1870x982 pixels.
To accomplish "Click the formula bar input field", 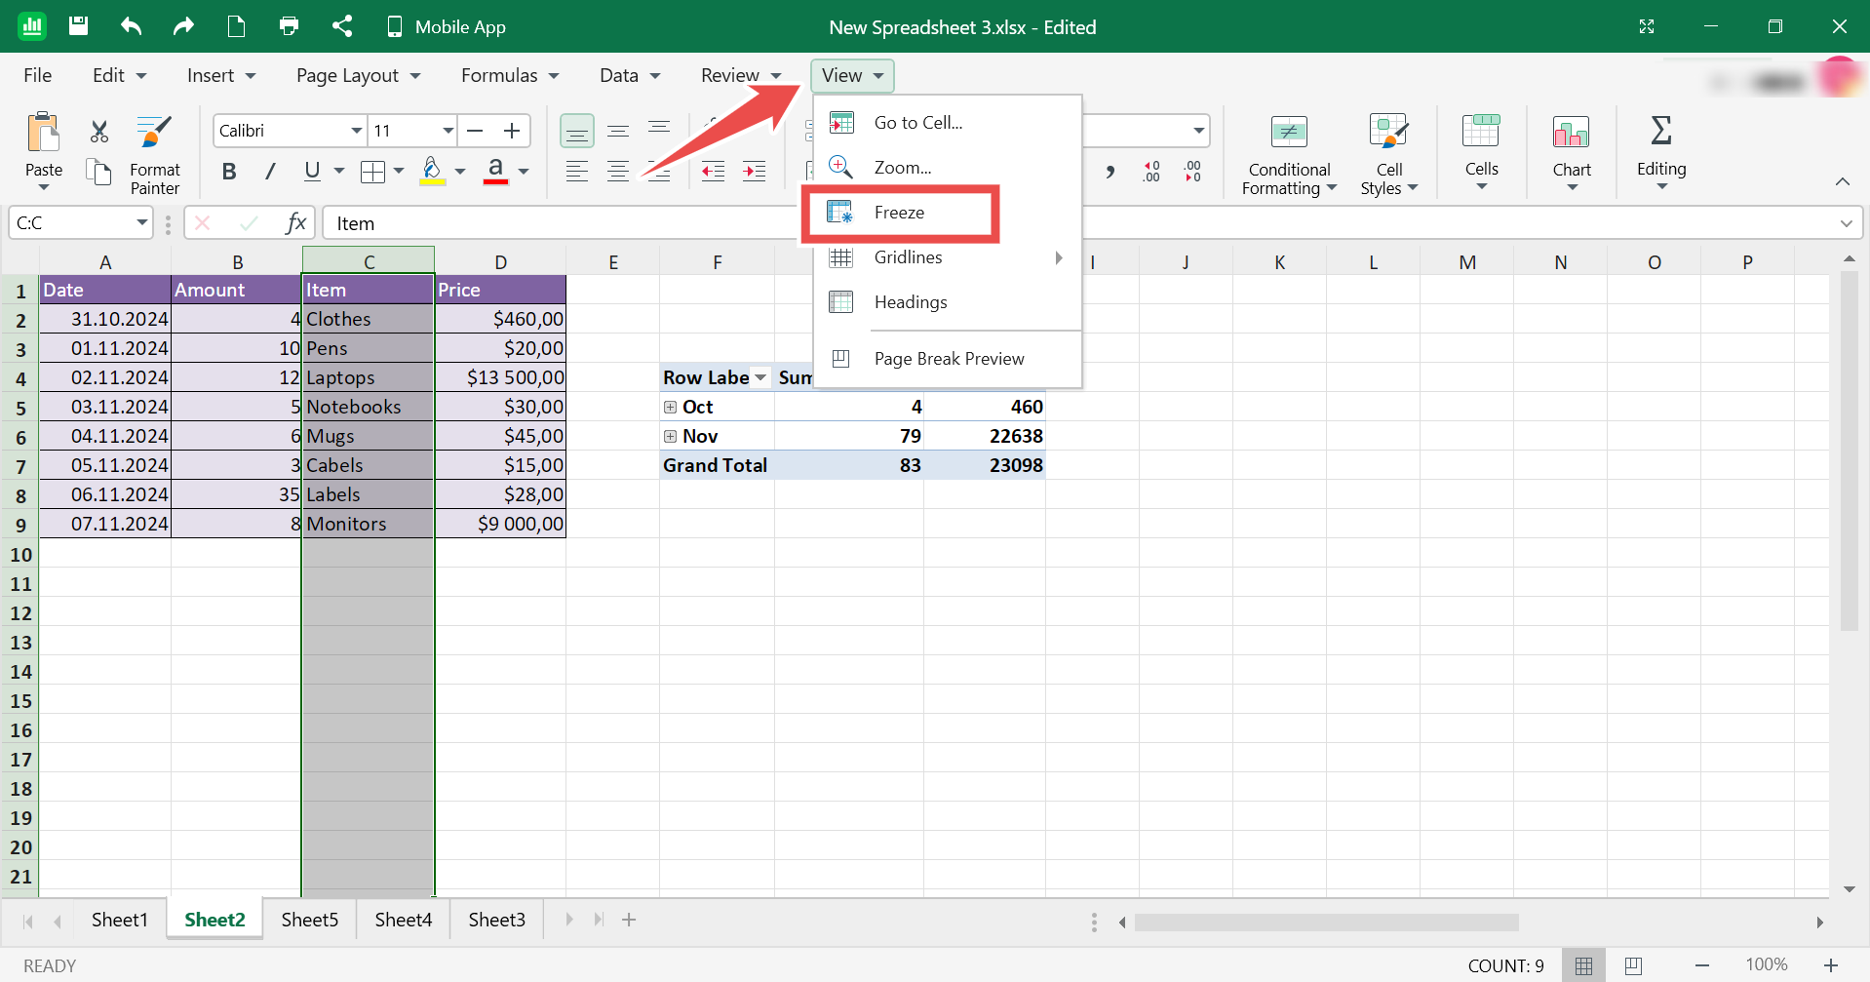I will click(585, 223).
